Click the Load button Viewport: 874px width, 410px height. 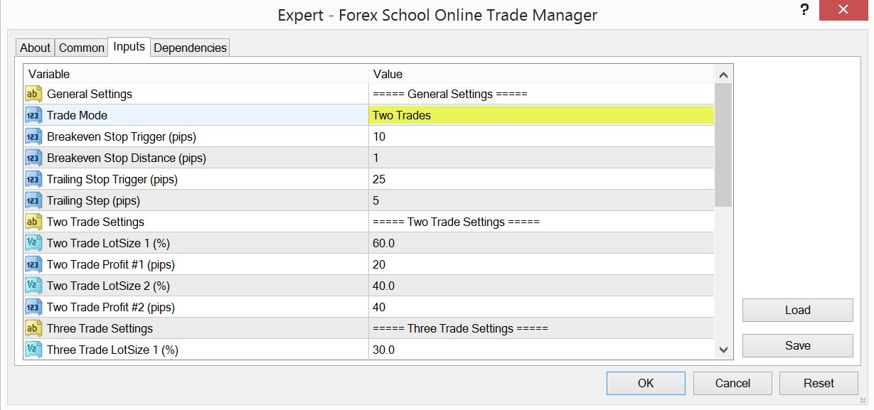797,311
